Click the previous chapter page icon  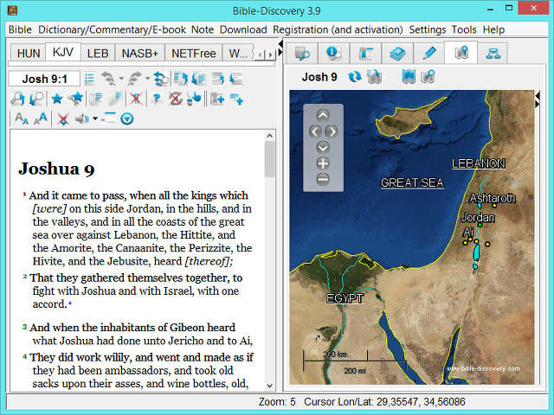199,79
